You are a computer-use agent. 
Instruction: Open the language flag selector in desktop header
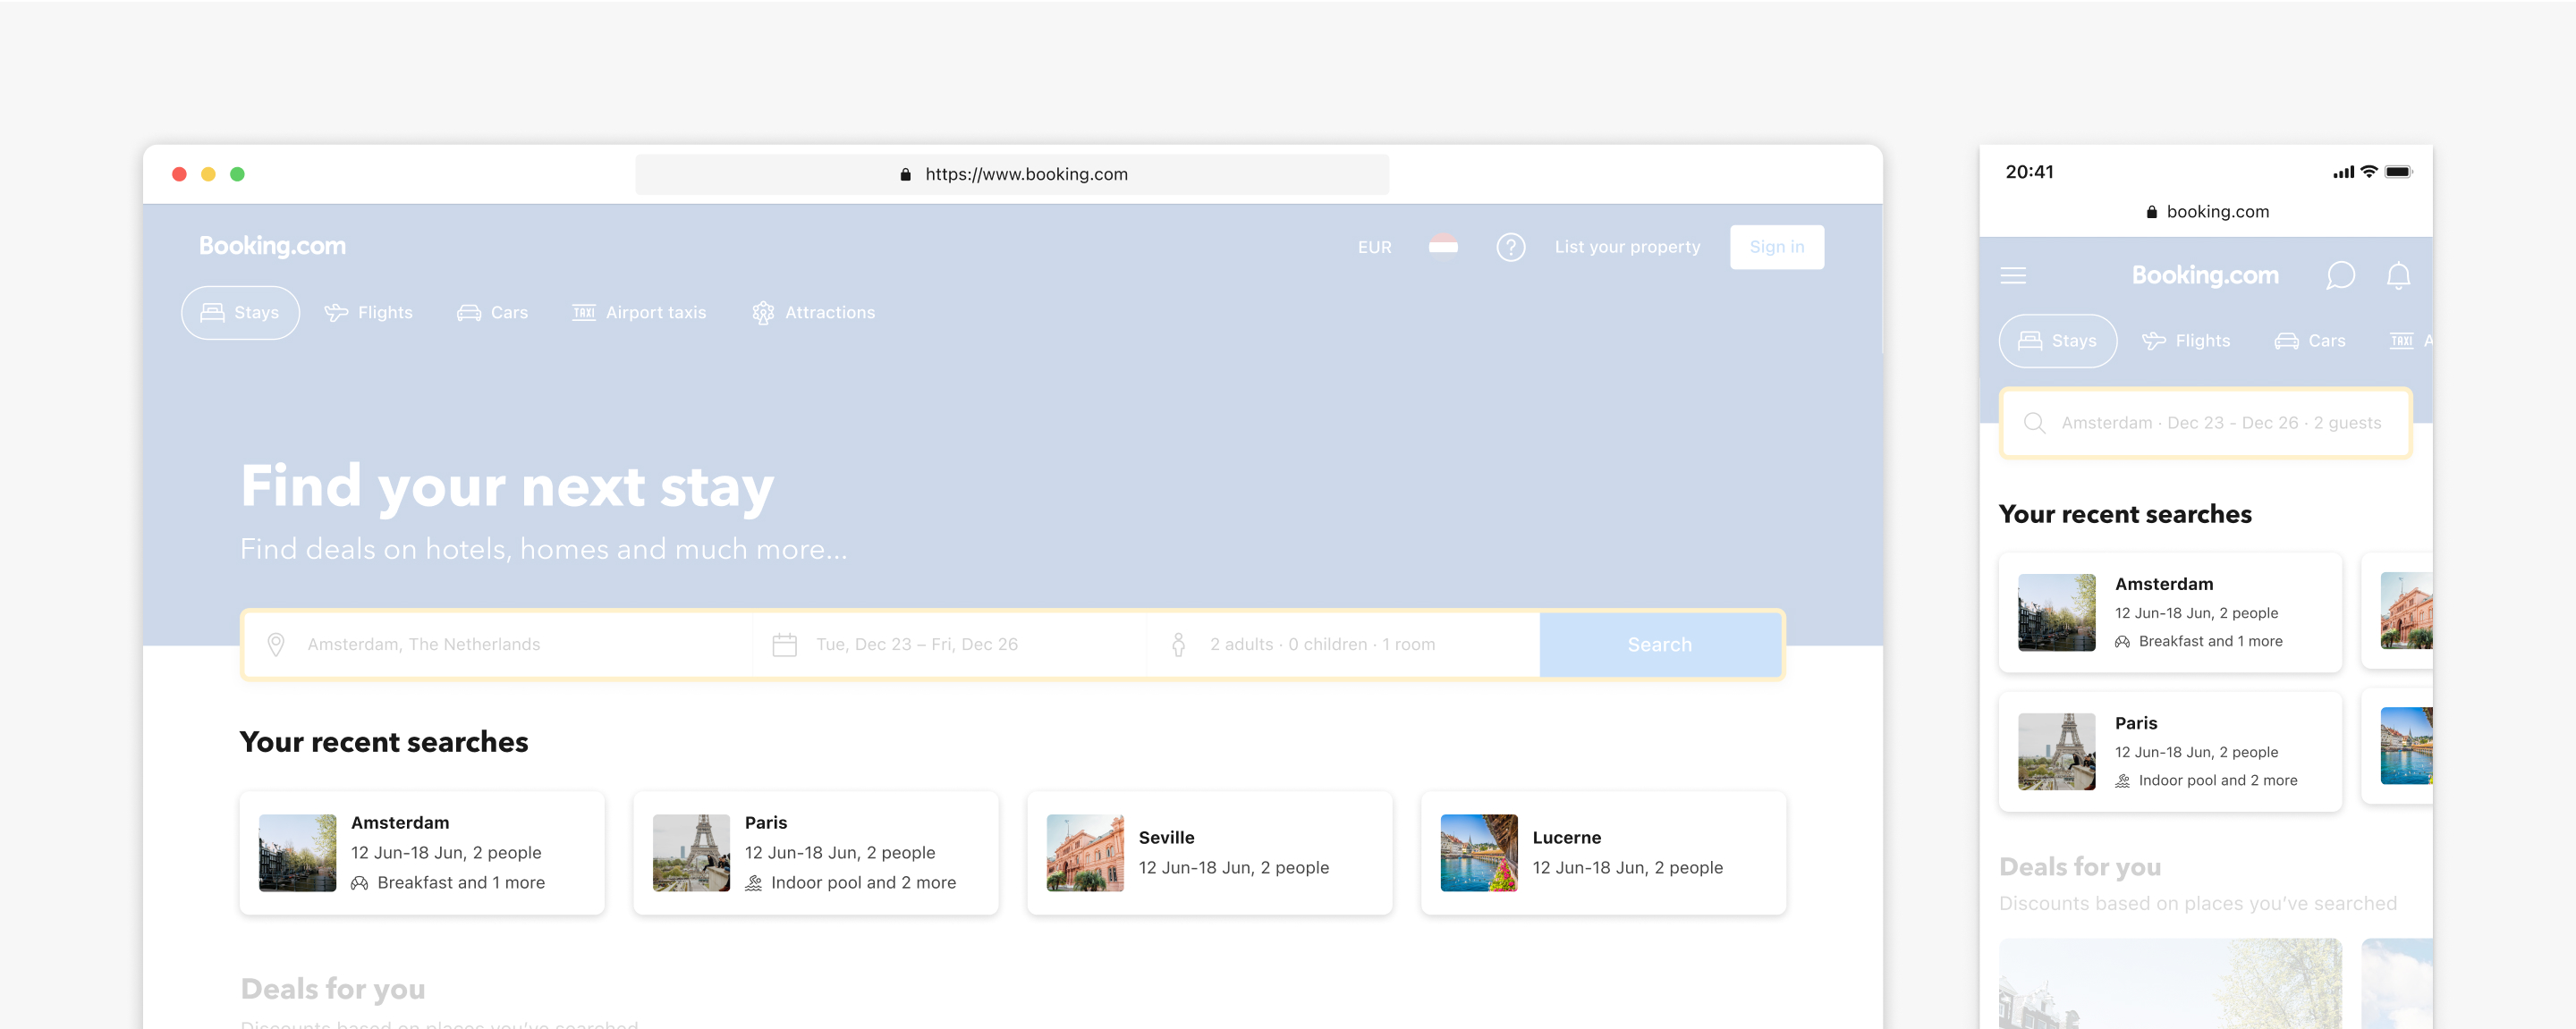[x=1442, y=246]
